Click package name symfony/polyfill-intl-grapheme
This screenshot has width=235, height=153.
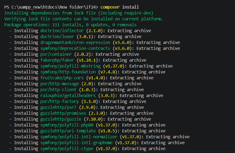coord(76,143)
